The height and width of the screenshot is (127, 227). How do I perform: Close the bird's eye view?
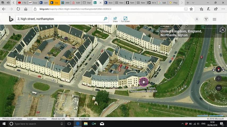point(223,30)
